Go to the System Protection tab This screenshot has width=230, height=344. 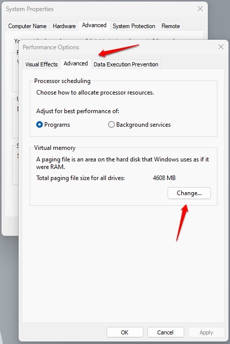tap(134, 26)
